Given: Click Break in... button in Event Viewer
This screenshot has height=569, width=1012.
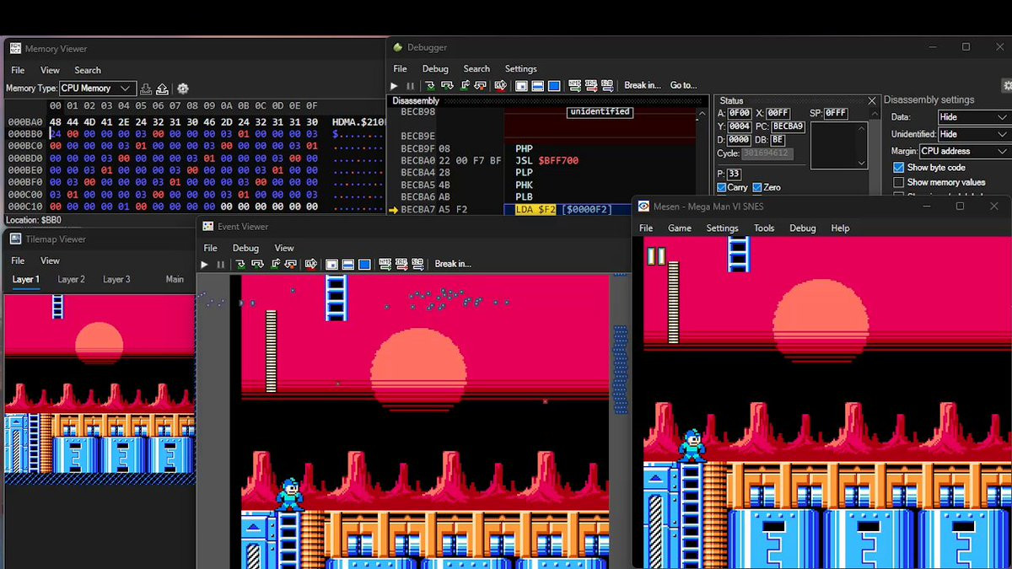Looking at the screenshot, I should coord(453,265).
